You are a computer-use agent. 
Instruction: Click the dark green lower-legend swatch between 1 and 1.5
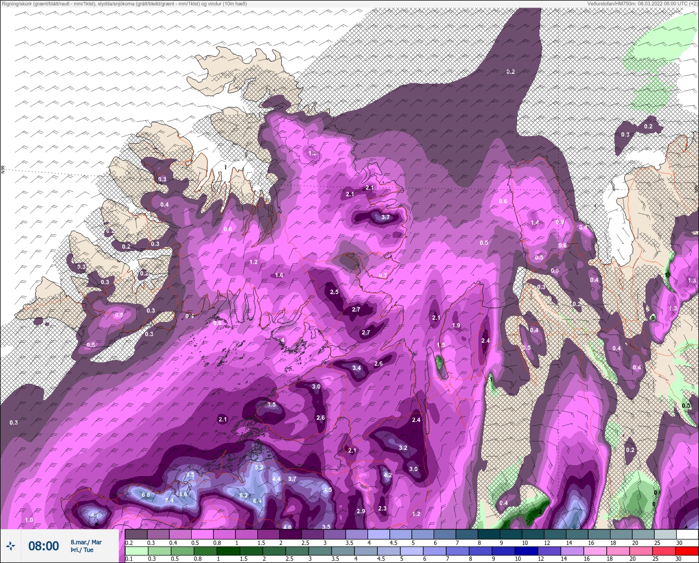point(228,550)
